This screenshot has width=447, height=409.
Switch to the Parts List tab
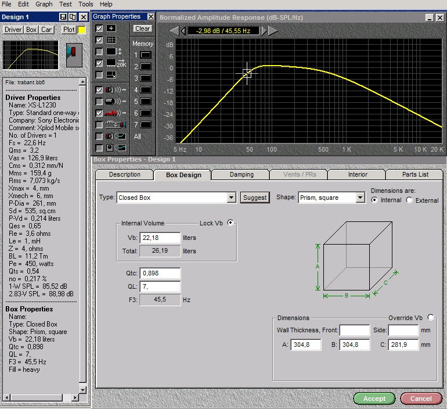coord(415,174)
